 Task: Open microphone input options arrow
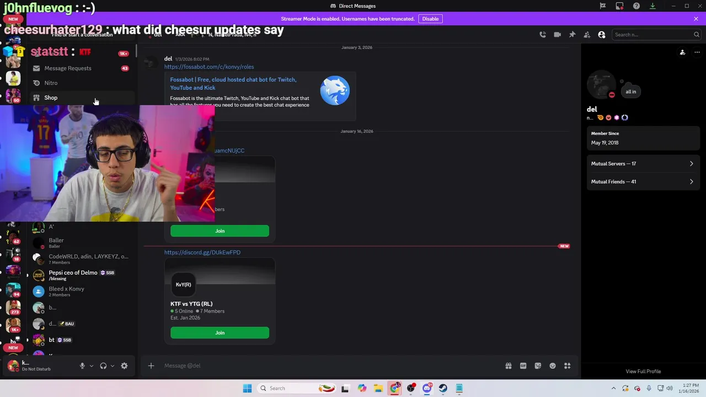coord(92,366)
